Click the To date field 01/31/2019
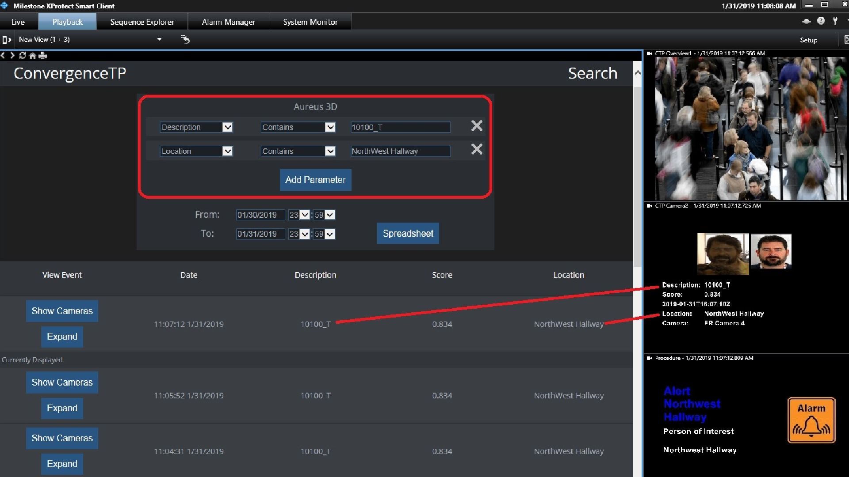Image resolution: width=849 pixels, height=477 pixels. [x=260, y=234]
